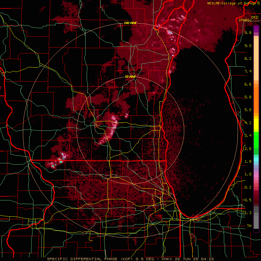Click the -1.3 legend value
261x261 pixels.
pyautogui.click(x=247, y=213)
